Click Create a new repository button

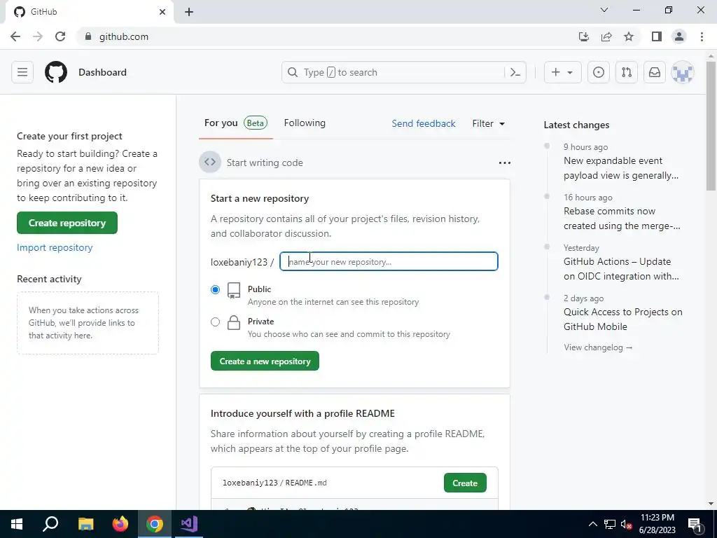pyautogui.click(x=265, y=361)
